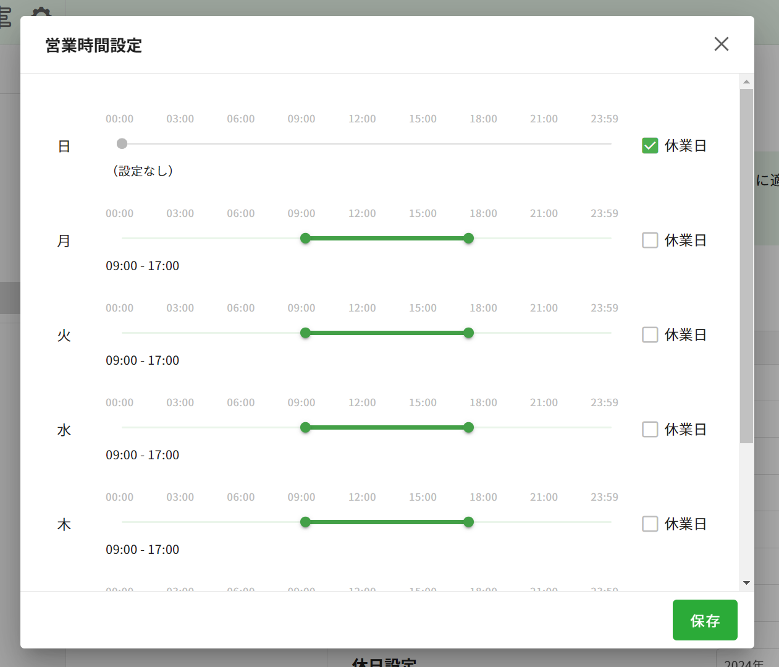
Task: Select Thursday's start-time slider handle
Action: [305, 522]
